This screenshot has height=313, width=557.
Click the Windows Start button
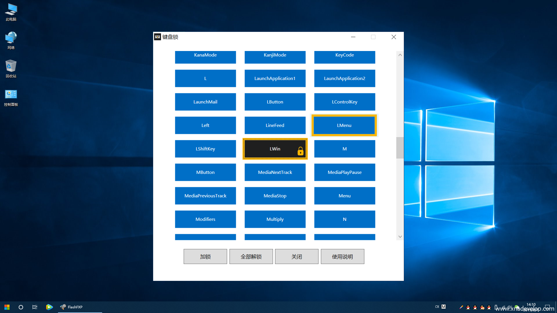click(7, 307)
